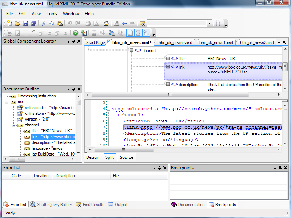
Task: Pin the Error List panel
Action: (159, 168)
